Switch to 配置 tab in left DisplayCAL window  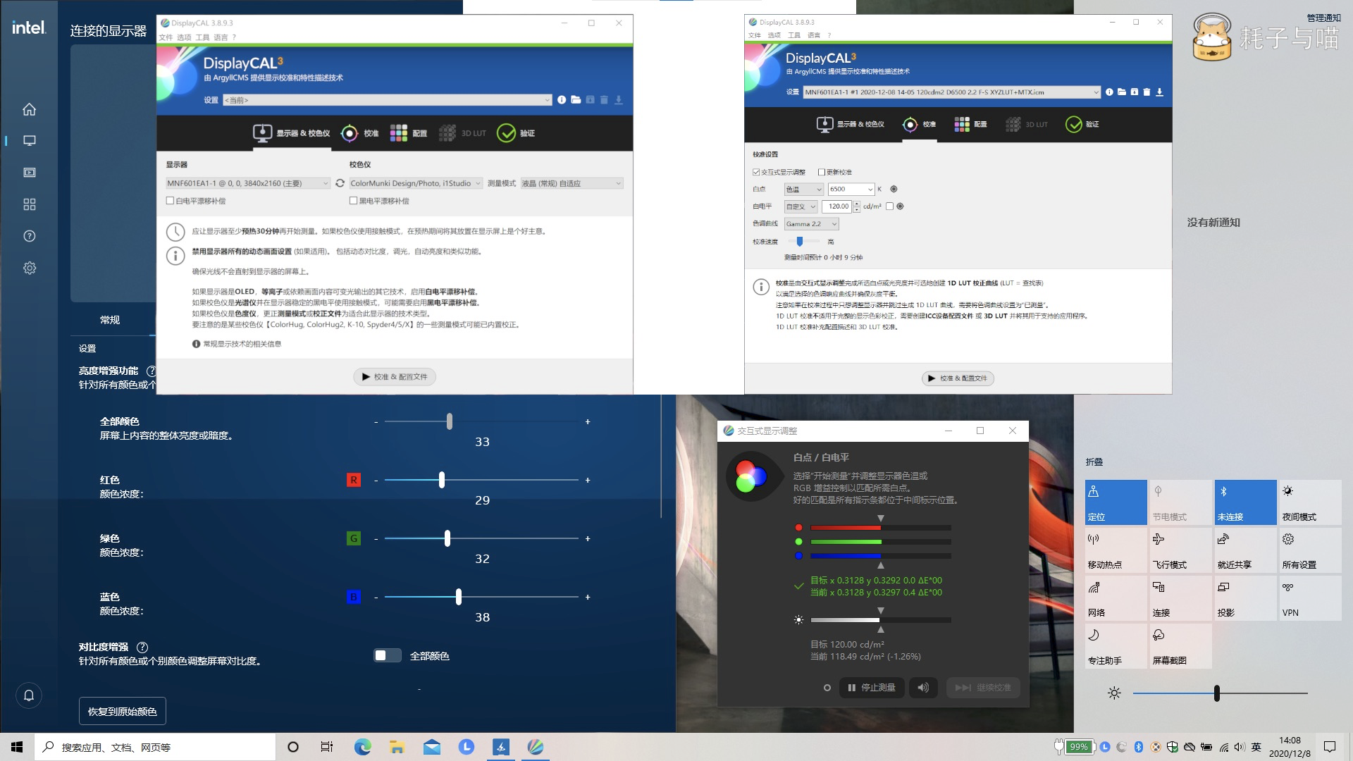[409, 133]
